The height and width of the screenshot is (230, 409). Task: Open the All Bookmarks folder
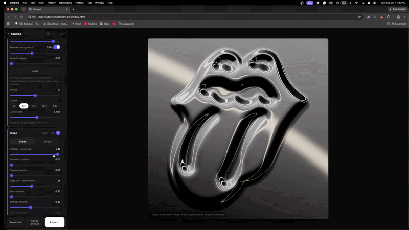pos(397,24)
